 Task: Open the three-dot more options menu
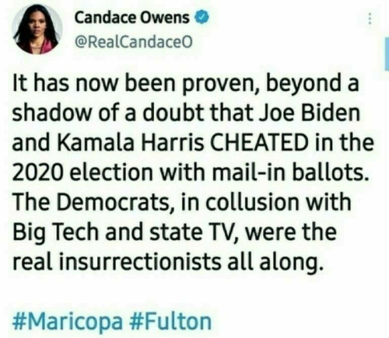click(370, 19)
